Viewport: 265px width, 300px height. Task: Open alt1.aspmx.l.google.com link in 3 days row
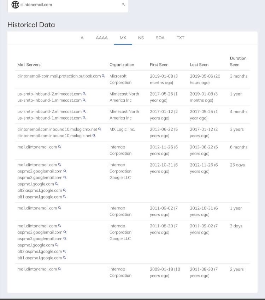pos(40,258)
